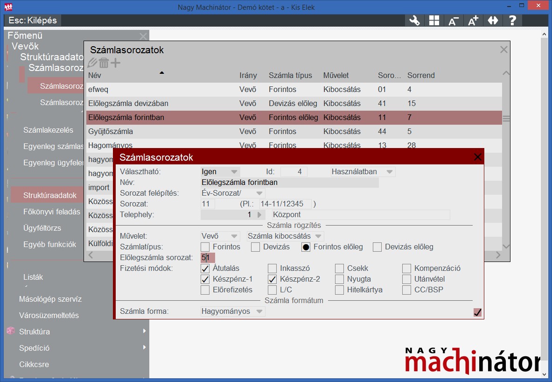Screen dimensions: 552x382
Task: Increase font size with A+ icon
Action: coord(473,21)
